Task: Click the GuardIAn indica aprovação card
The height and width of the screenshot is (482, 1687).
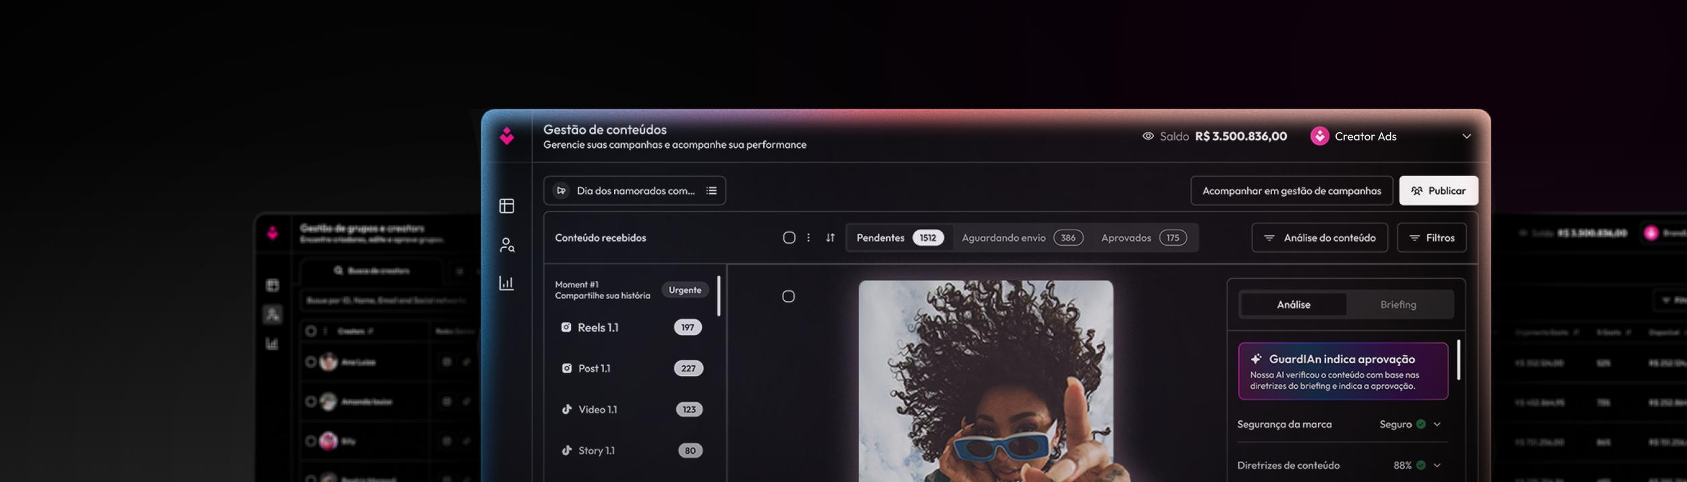Action: (x=1343, y=371)
